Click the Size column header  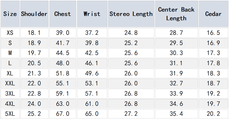pos(10,14)
